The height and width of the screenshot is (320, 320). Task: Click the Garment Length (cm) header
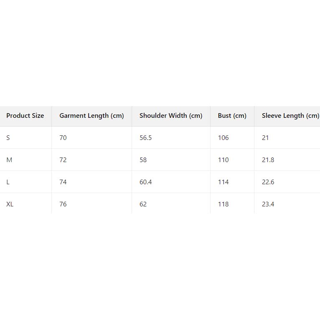(91, 116)
